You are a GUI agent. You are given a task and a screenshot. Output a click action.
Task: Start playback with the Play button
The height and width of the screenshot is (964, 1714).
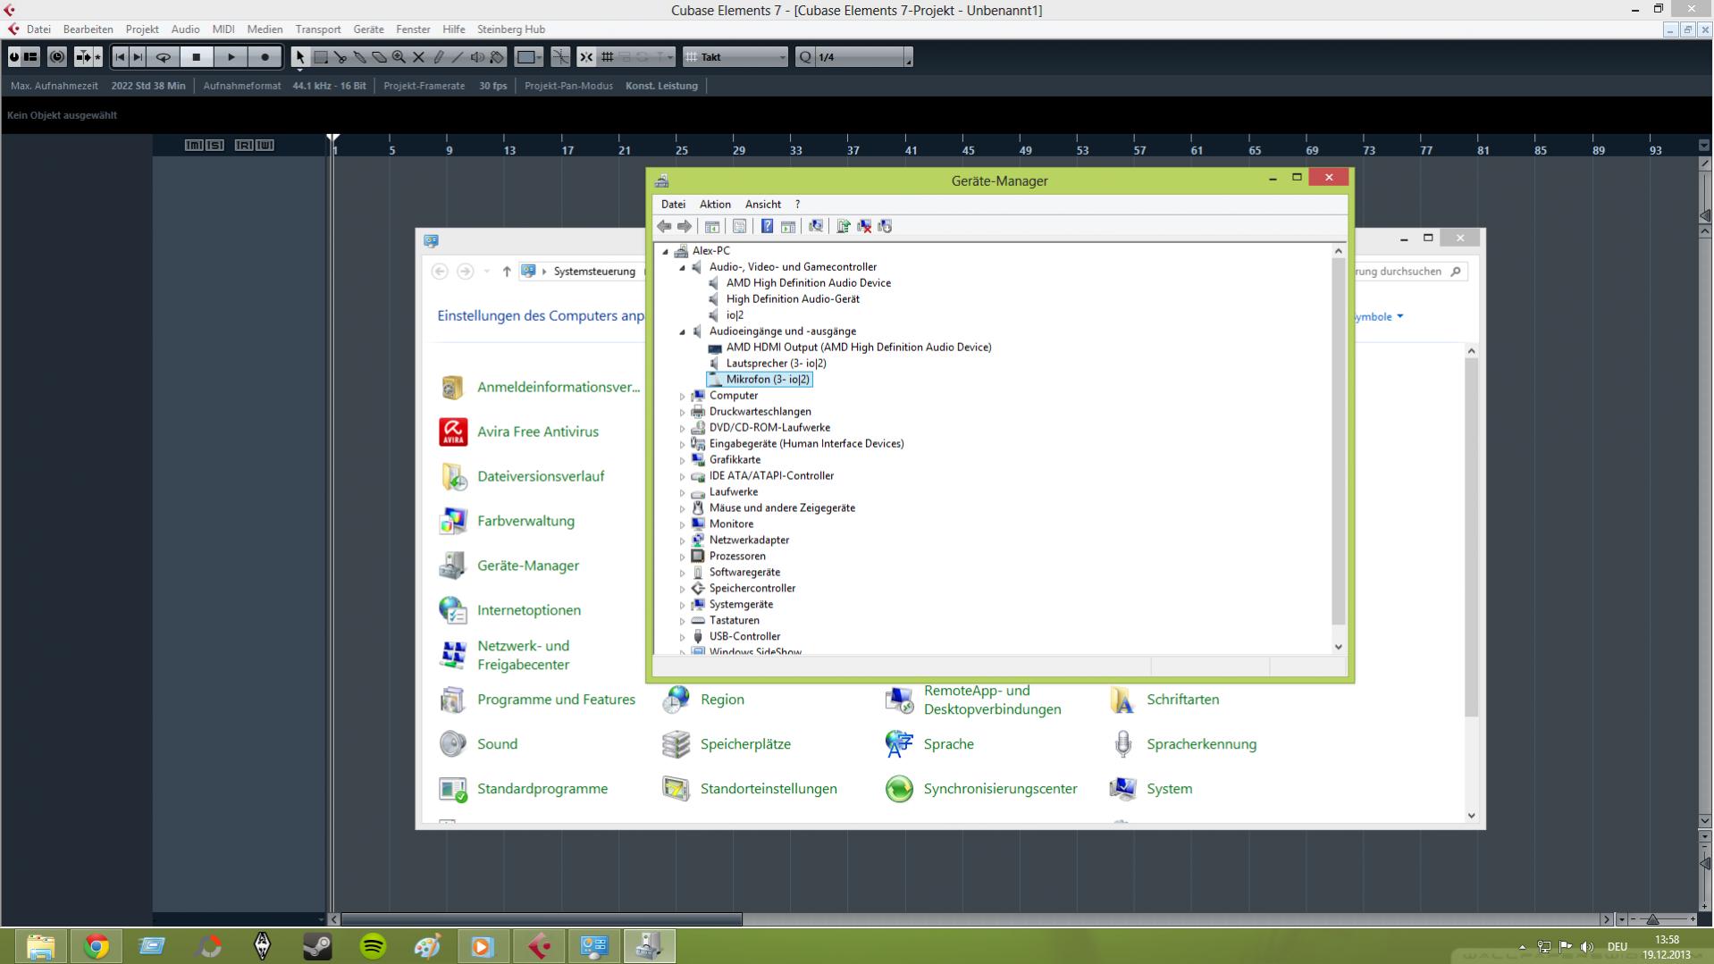pos(231,57)
